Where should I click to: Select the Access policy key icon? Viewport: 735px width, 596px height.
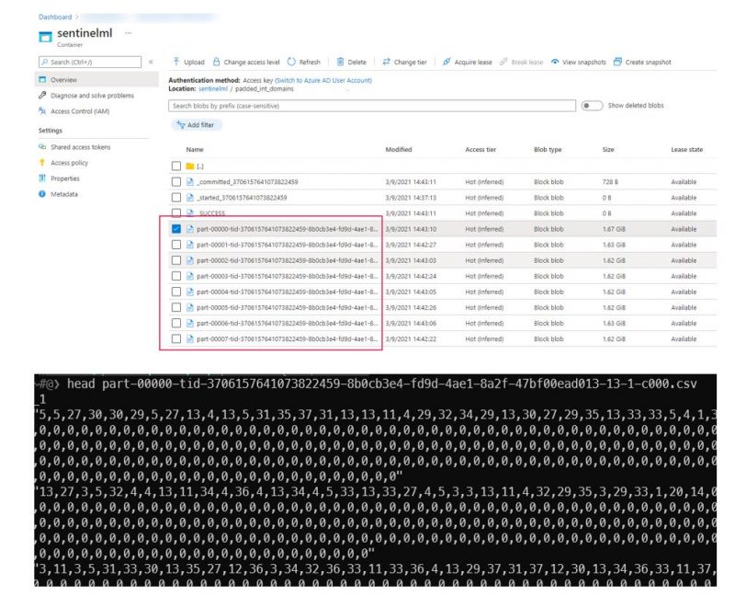click(41, 162)
